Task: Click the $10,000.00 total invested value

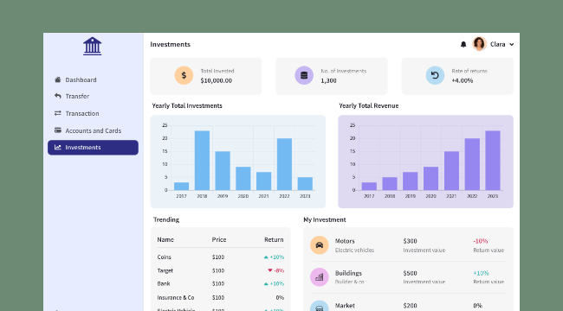Action: [x=217, y=80]
